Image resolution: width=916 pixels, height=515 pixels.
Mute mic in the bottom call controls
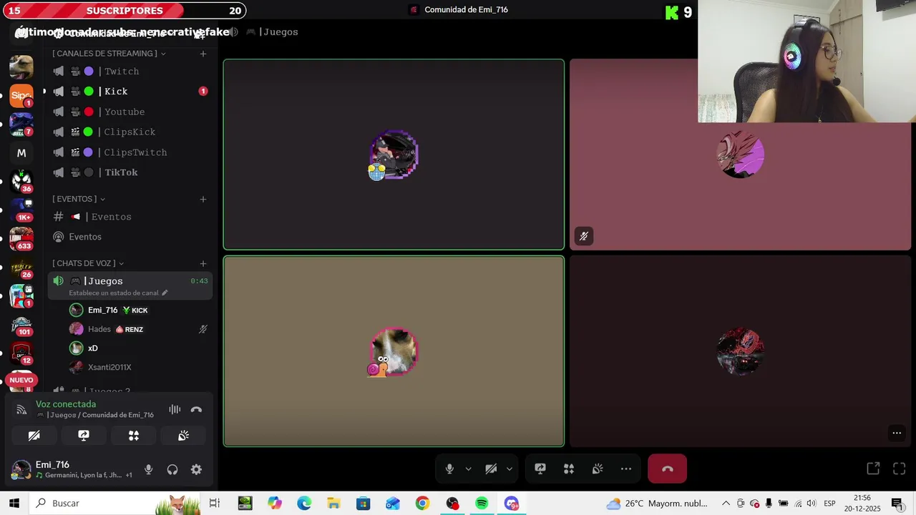[449, 469]
